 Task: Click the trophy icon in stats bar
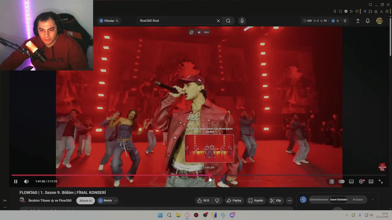(345, 21)
